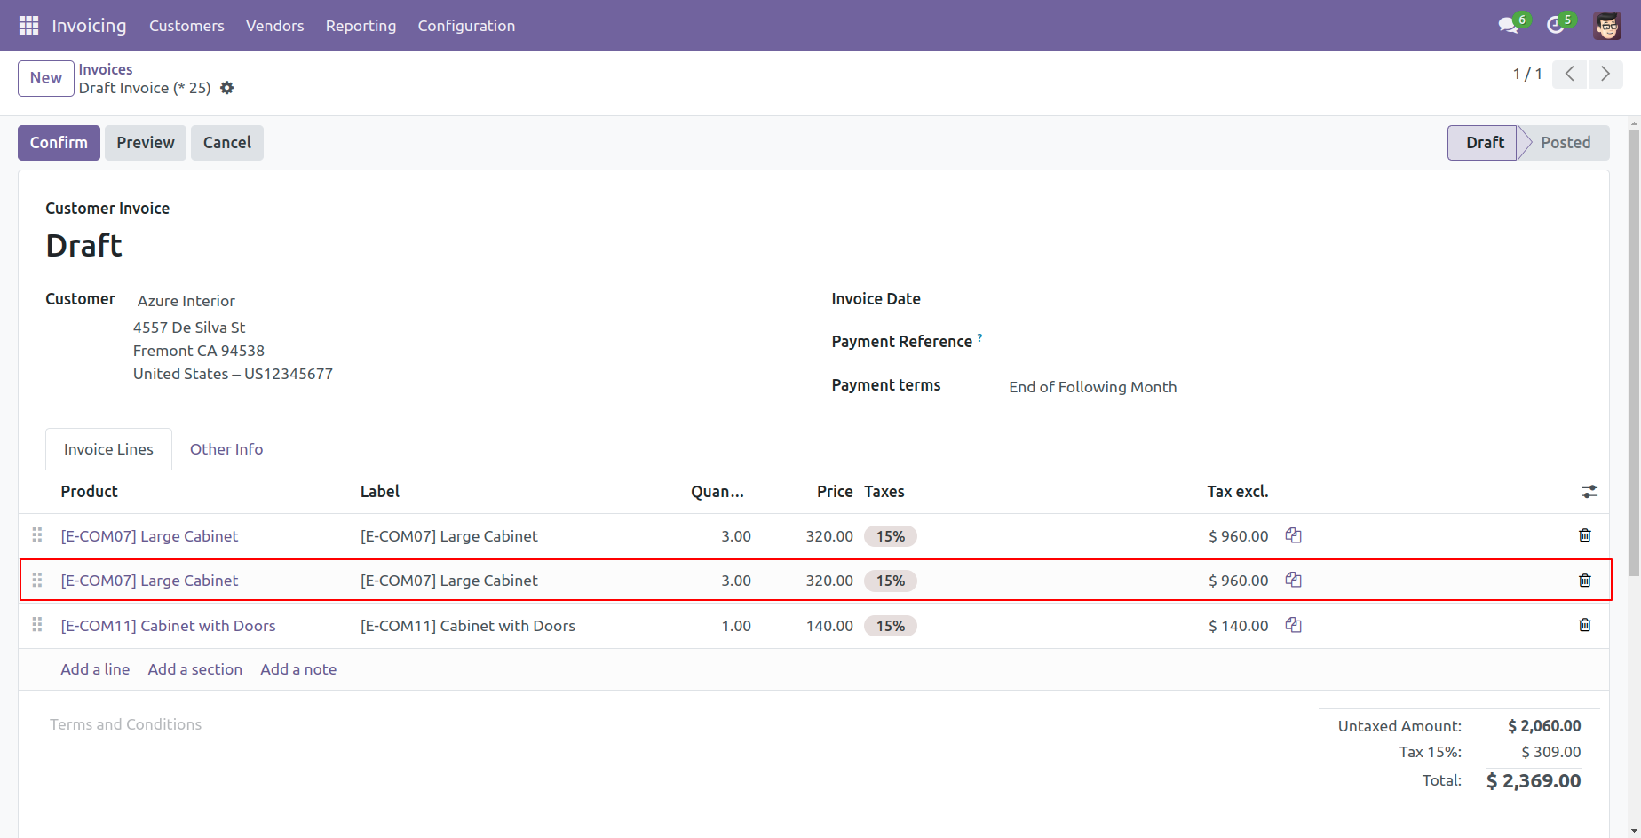Open the Customer field Azure Interior
Screen dimensions: 1641x838
186,301
